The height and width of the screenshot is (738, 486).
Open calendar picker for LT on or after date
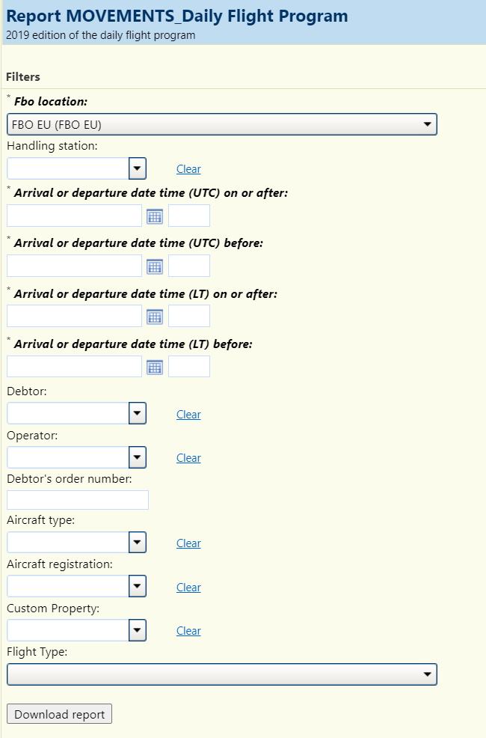pyautogui.click(x=155, y=316)
